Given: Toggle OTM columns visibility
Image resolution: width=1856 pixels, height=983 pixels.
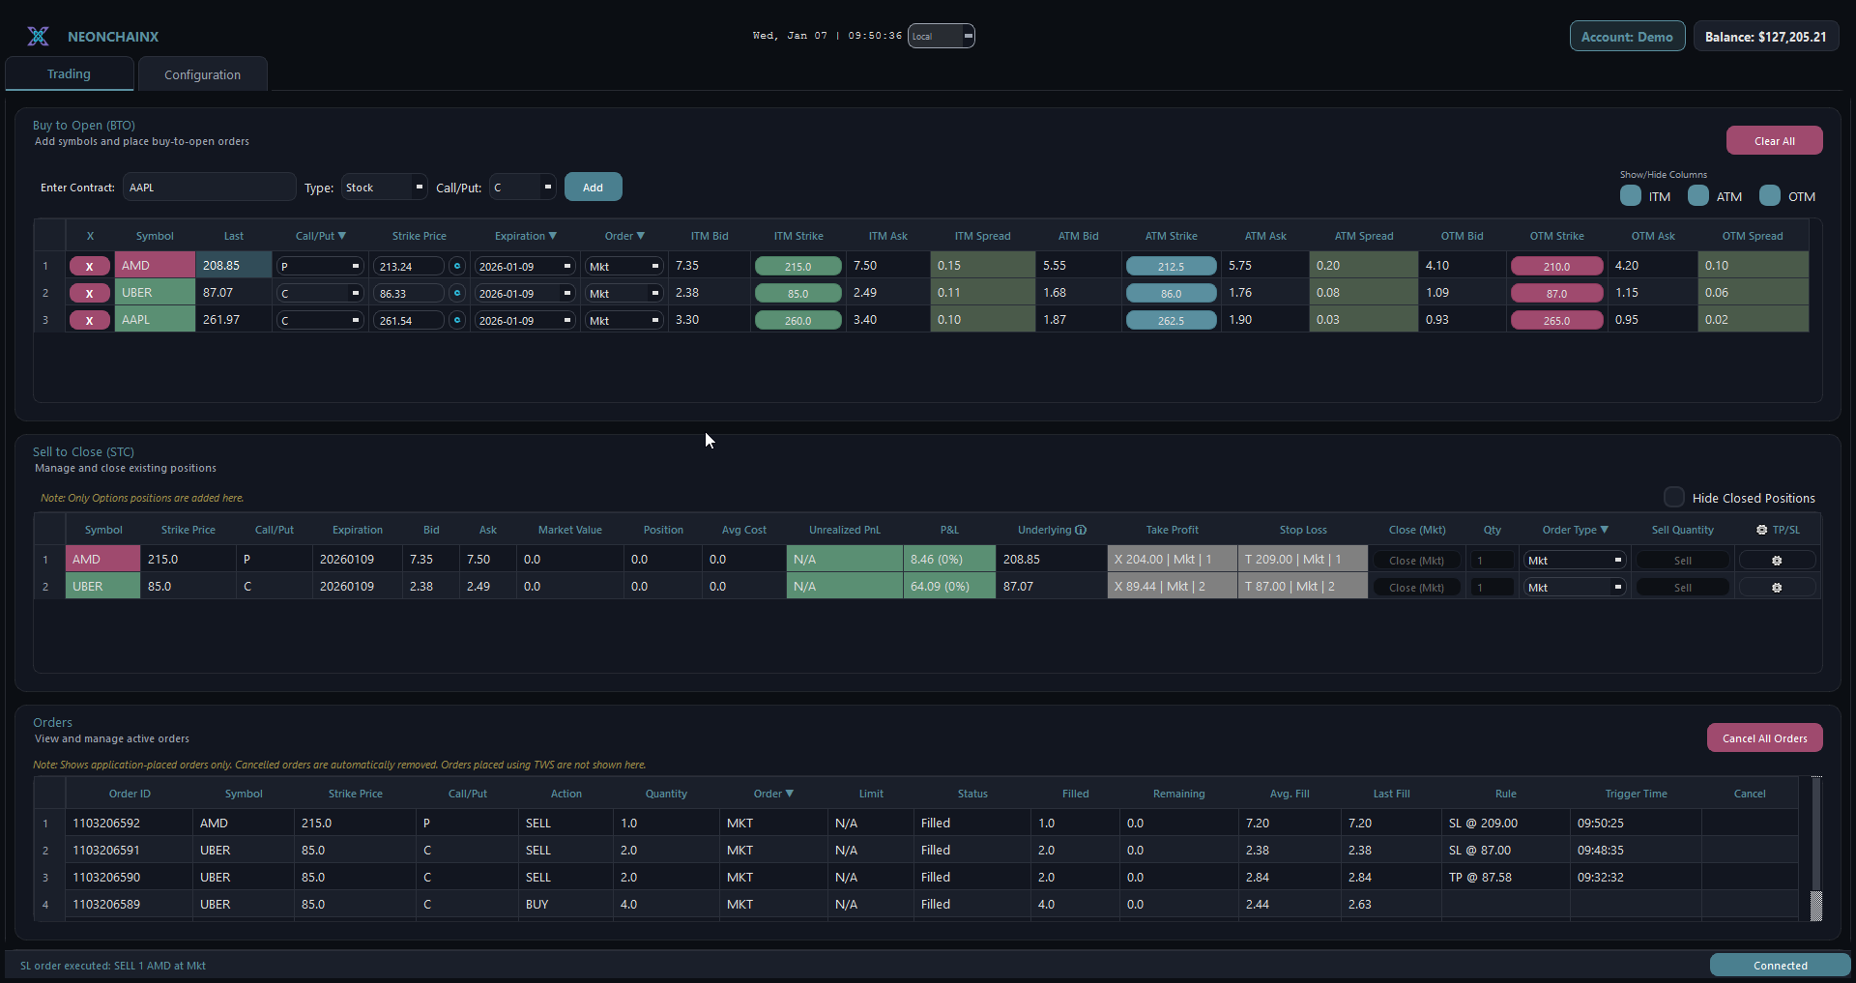Looking at the screenshot, I should tap(1770, 196).
